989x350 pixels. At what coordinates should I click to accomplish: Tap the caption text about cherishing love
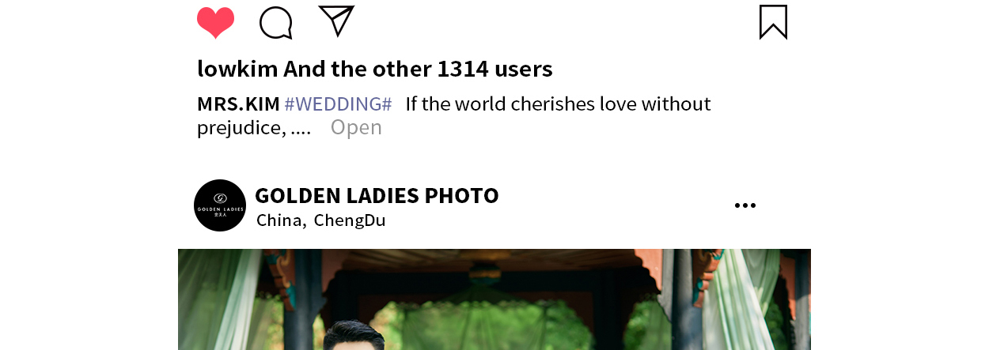point(558,104)
